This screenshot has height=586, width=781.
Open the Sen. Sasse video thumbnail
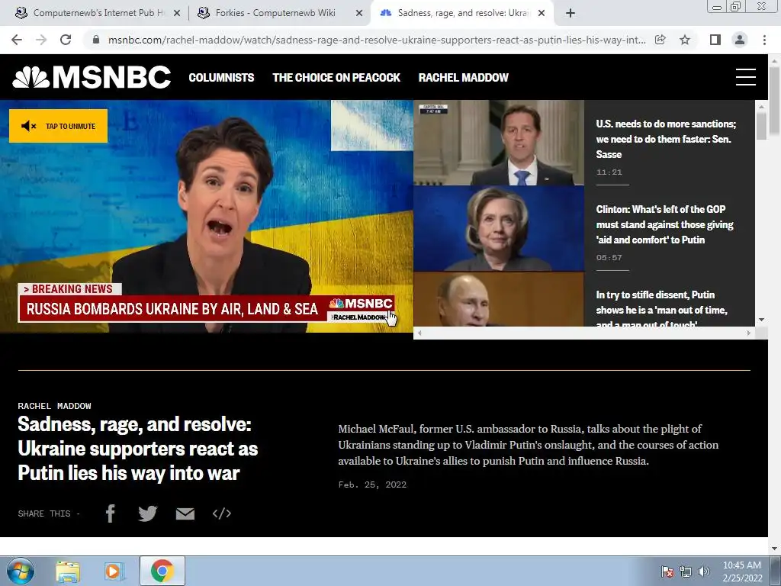pos(499,143)
